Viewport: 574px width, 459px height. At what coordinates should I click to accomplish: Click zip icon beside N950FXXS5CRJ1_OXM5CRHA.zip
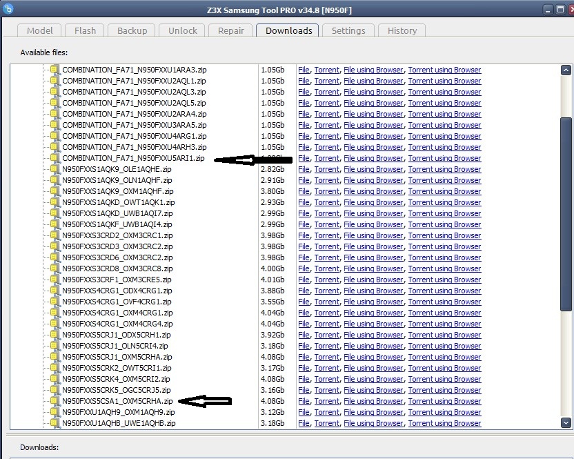pos(55,356)
